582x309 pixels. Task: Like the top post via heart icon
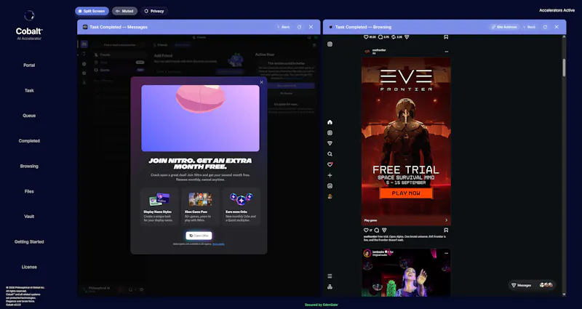pos(366,37)
